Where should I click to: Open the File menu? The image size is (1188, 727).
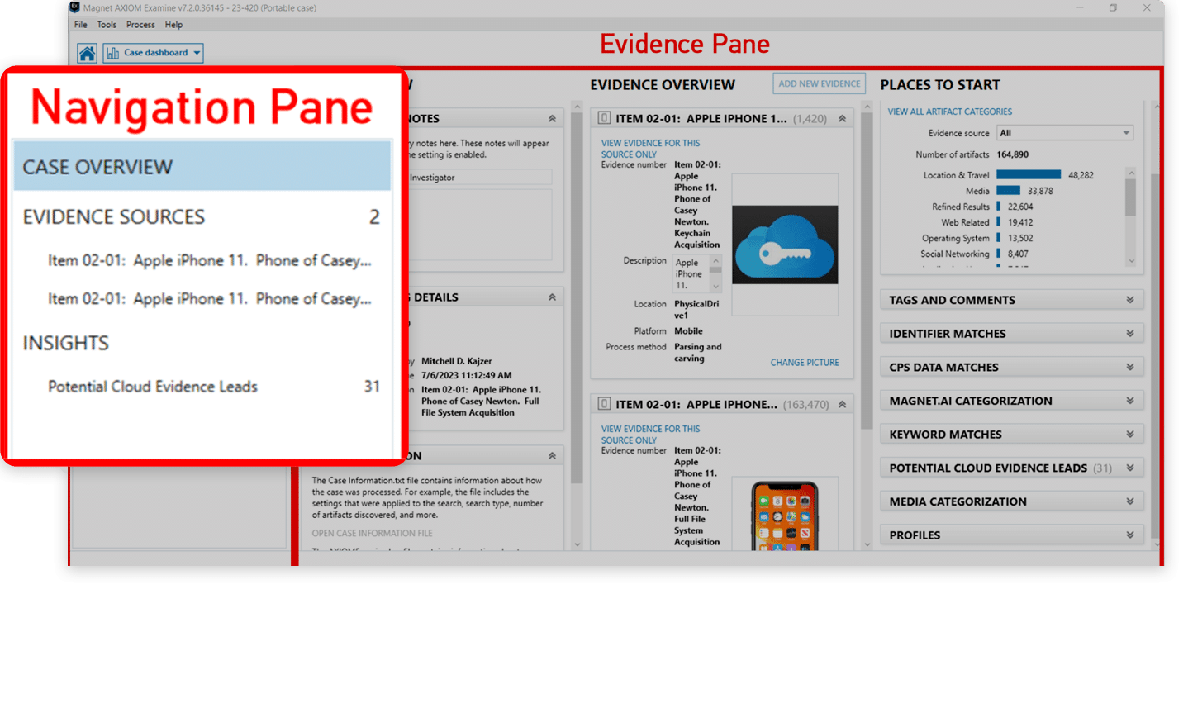[x=81, y=25]
